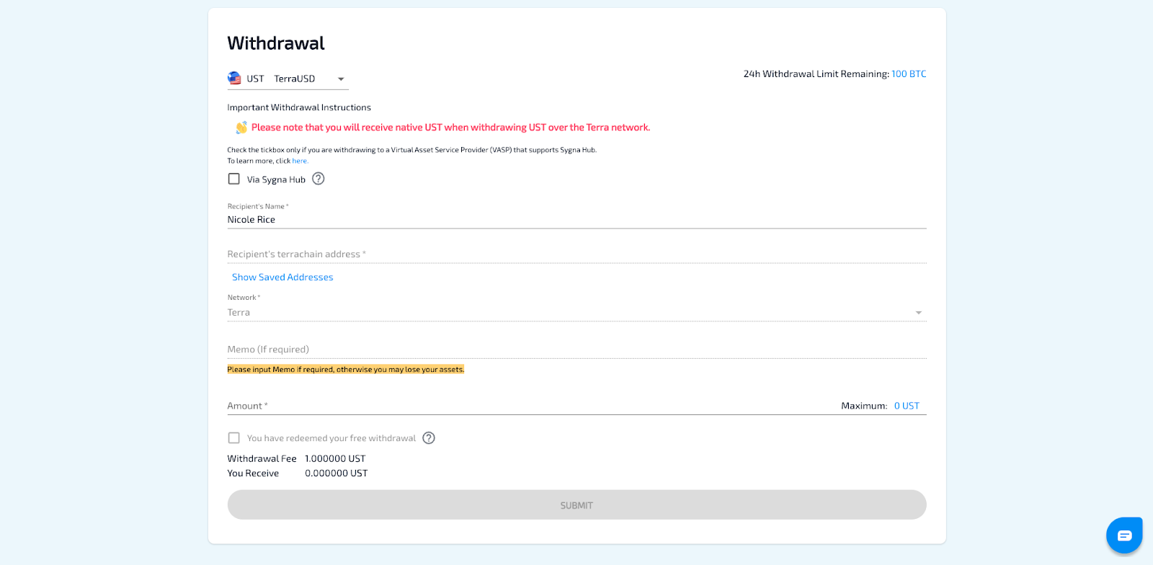Open the UST TerraUSD currency dropdown
This screenshot has width=1153, height=565.
click(288, 79)
